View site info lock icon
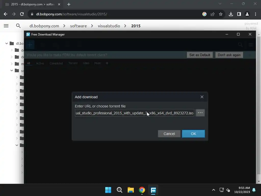261x196 pixels. (x=32, y=14)
